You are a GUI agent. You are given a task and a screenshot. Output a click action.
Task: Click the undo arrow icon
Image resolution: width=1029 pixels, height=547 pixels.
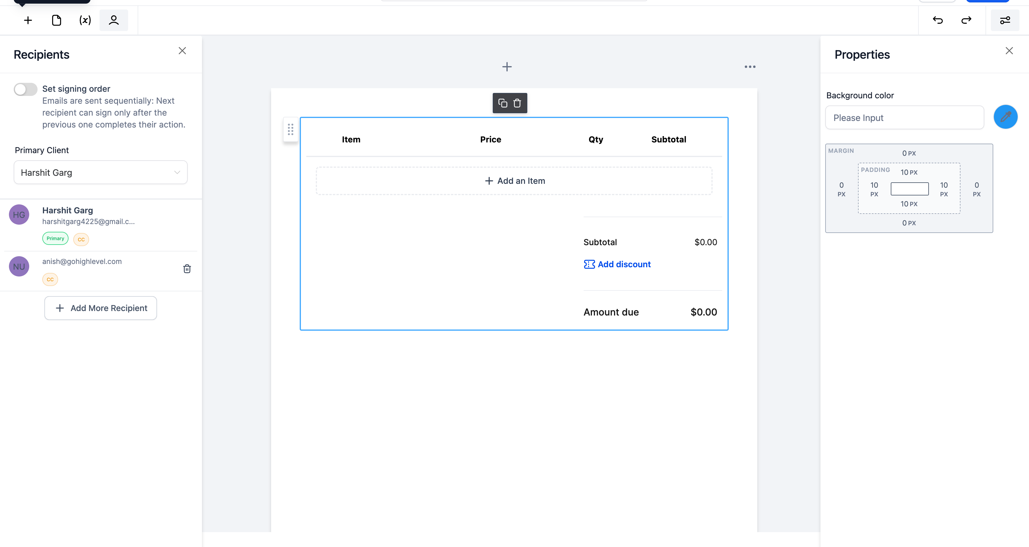click(938, 20)
